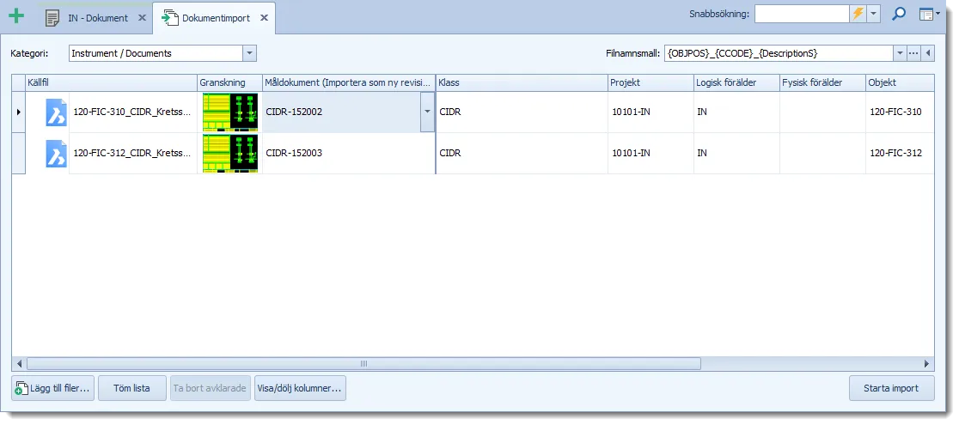Click the Töm lista button
Viewport: 959px width, 425px height.
tap(131, 388)
